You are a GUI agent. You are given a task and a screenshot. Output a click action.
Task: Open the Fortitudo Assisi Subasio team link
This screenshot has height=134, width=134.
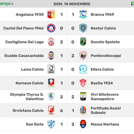click(106, 110)
